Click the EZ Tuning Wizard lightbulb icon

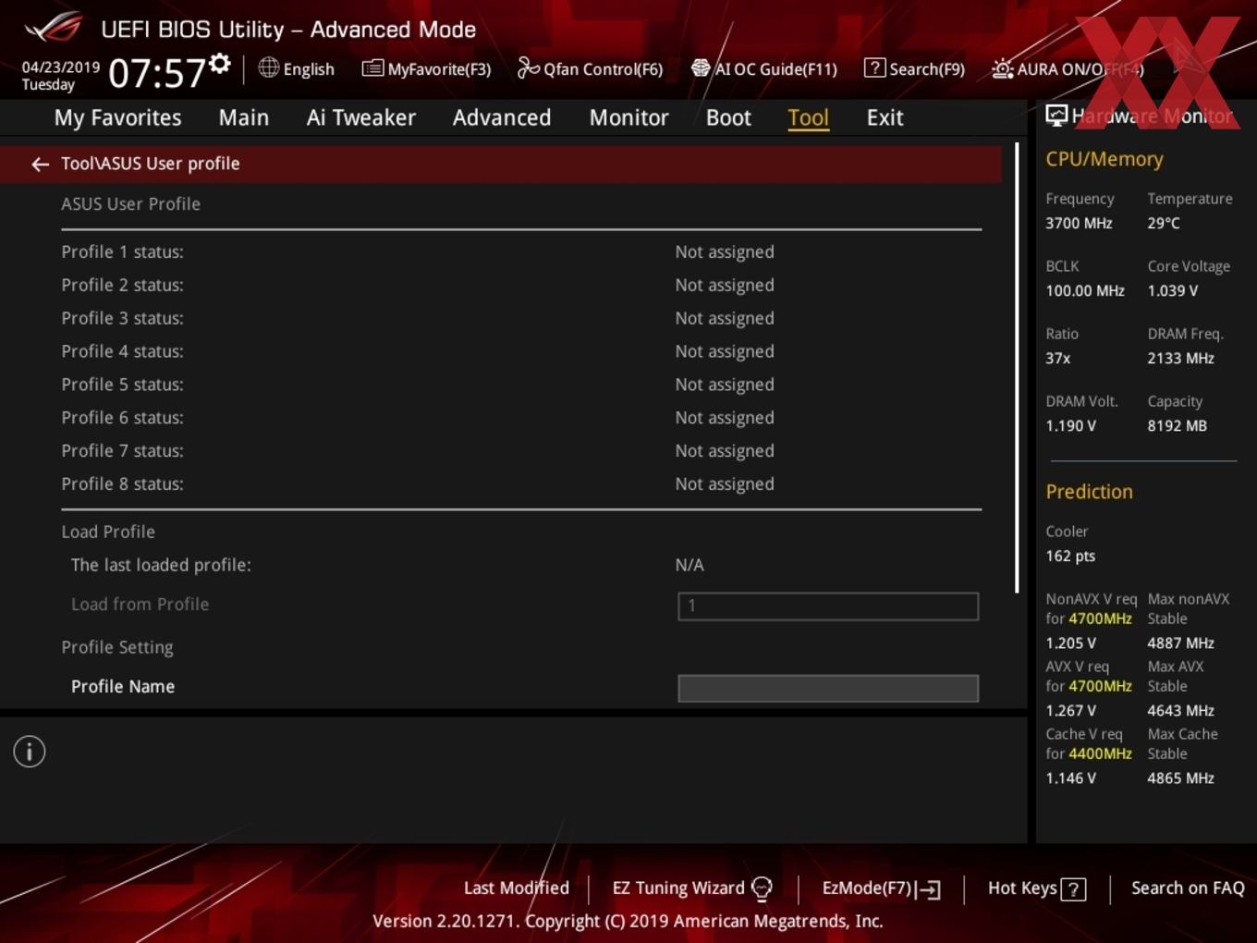point(762,888)
